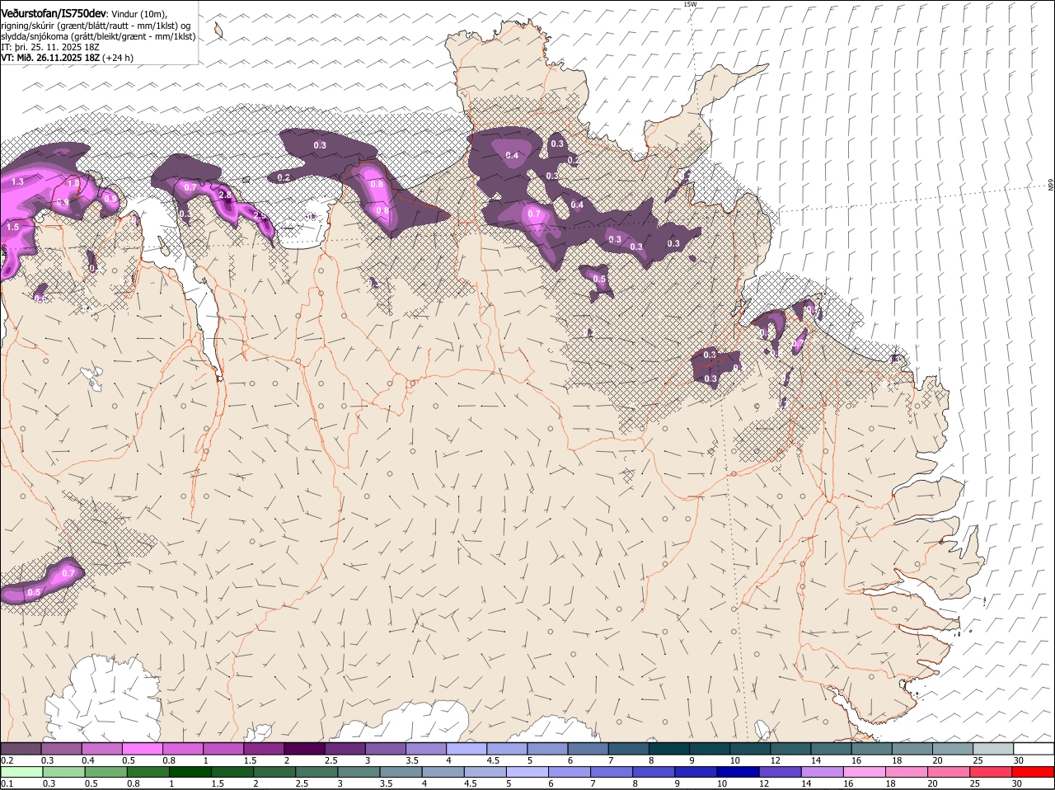This screenshot has width=1055, height=790.
Task: Click the '1.0' snowfall value on the map
Action: [x=73, y=184]
